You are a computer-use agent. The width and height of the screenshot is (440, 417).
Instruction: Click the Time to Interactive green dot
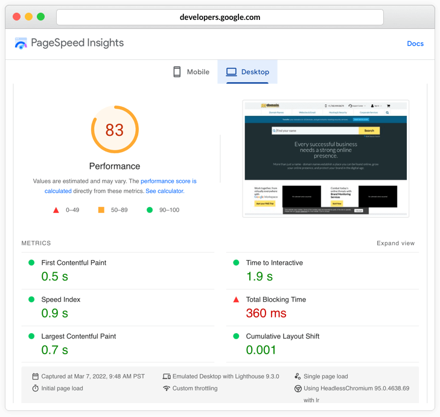pyautogui.click(x=236, y=263)
